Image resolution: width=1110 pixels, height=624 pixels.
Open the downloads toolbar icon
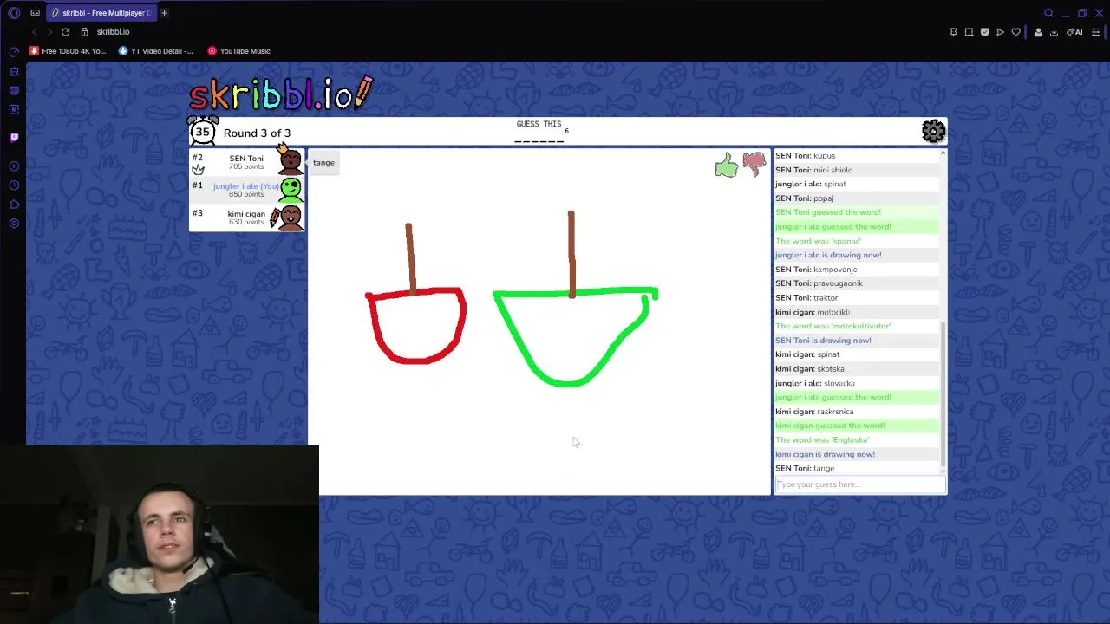tap(1054, 32)
